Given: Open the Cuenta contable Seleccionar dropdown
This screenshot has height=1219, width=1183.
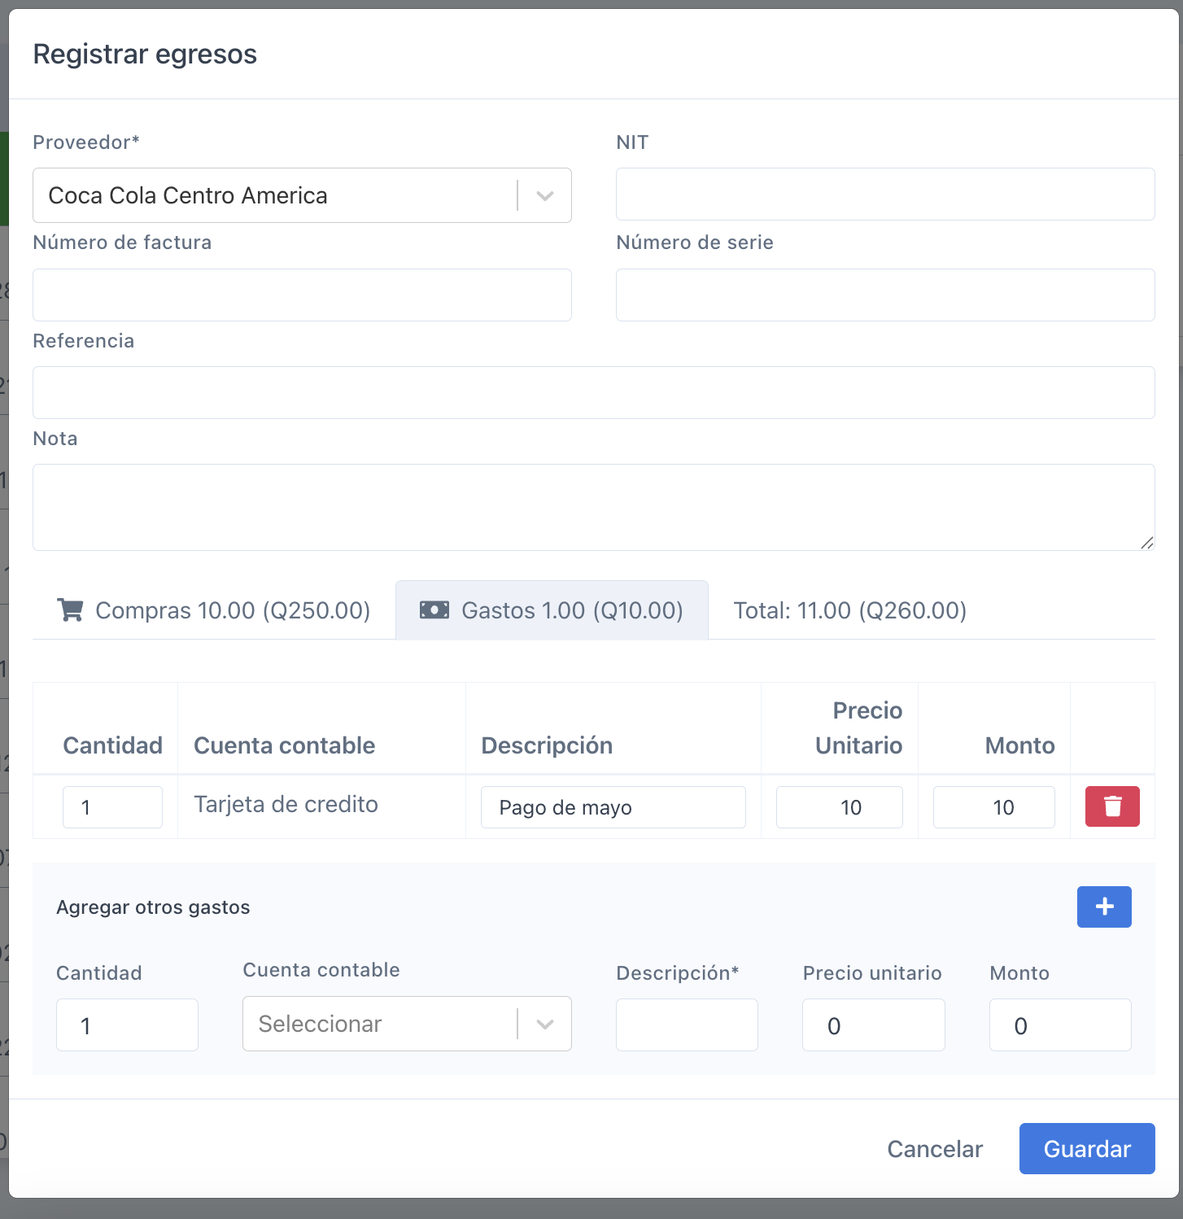Looking at the screenshot, I should pos(407,1024).
